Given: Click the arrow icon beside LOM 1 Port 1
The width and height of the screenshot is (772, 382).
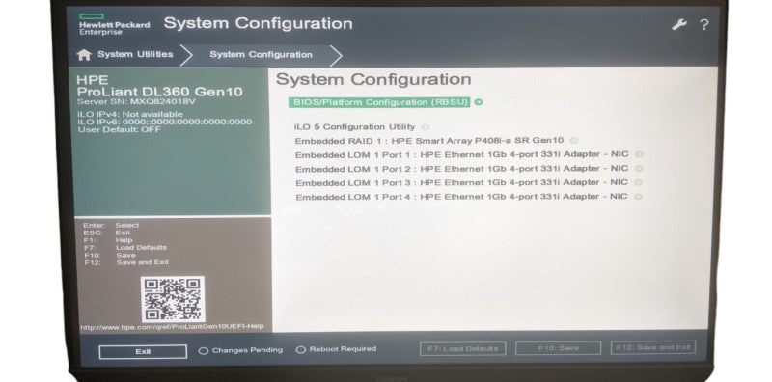Looking at the screenshot, I should pyautogui.click(x=639, y=154).
